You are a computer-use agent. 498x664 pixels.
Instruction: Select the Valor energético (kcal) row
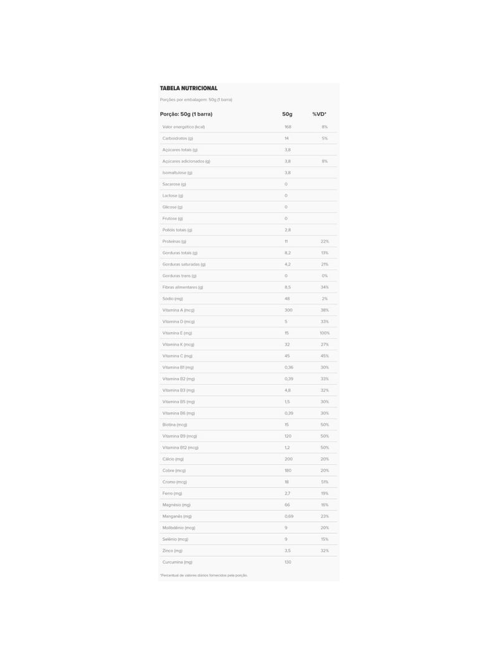248,126
